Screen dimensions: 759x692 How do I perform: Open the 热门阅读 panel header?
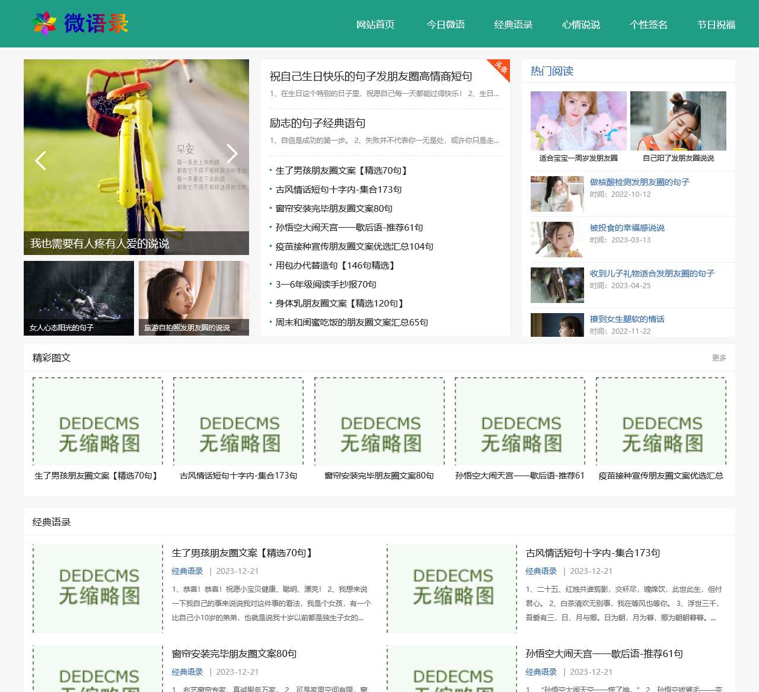click(553, 71)
